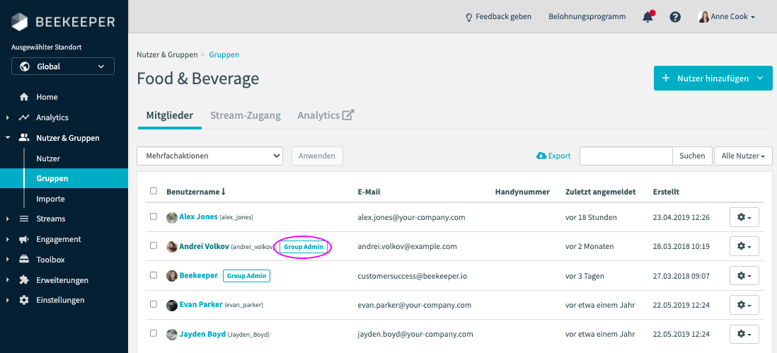The height and width of the screenshot is (353, 777).
Task: Open the Global location selector
Action: click(63, 66)
